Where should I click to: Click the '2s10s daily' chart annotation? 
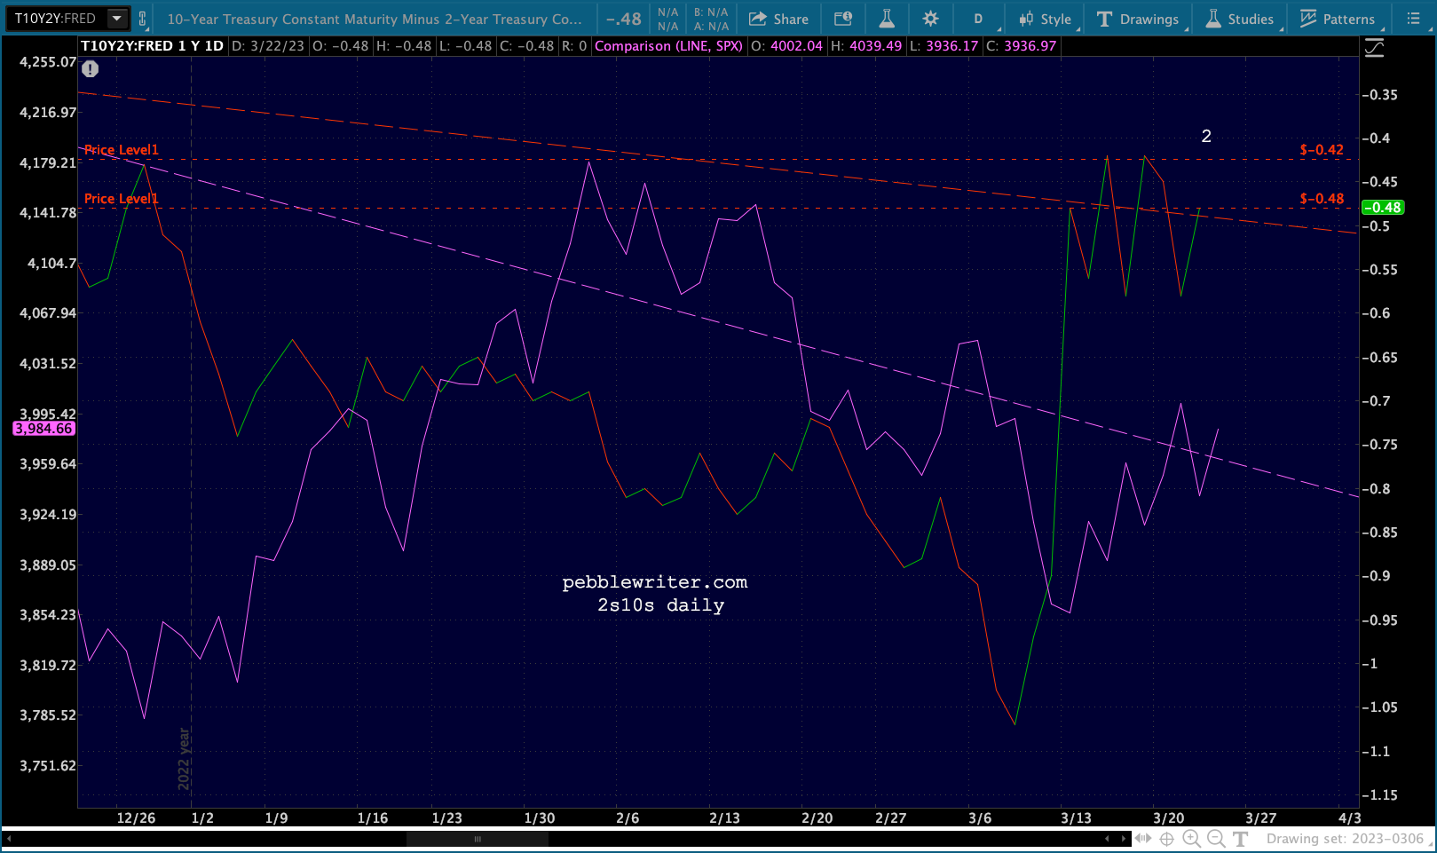[x=660, y=605]
